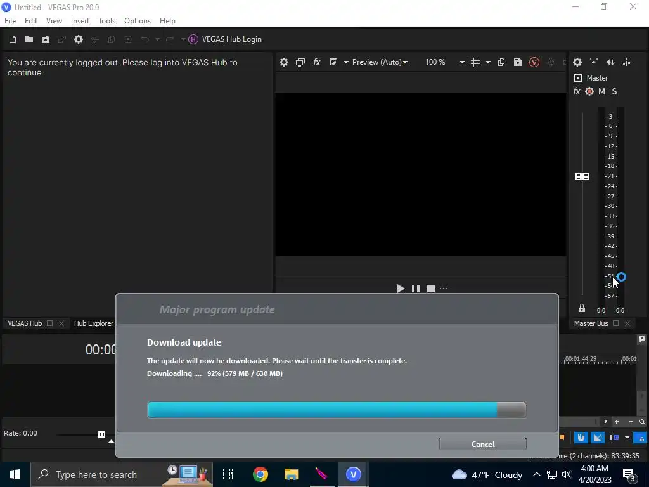Pause the video preview
Image resolution: width=649 pixels, height=487 pixels.
[416, 289]
